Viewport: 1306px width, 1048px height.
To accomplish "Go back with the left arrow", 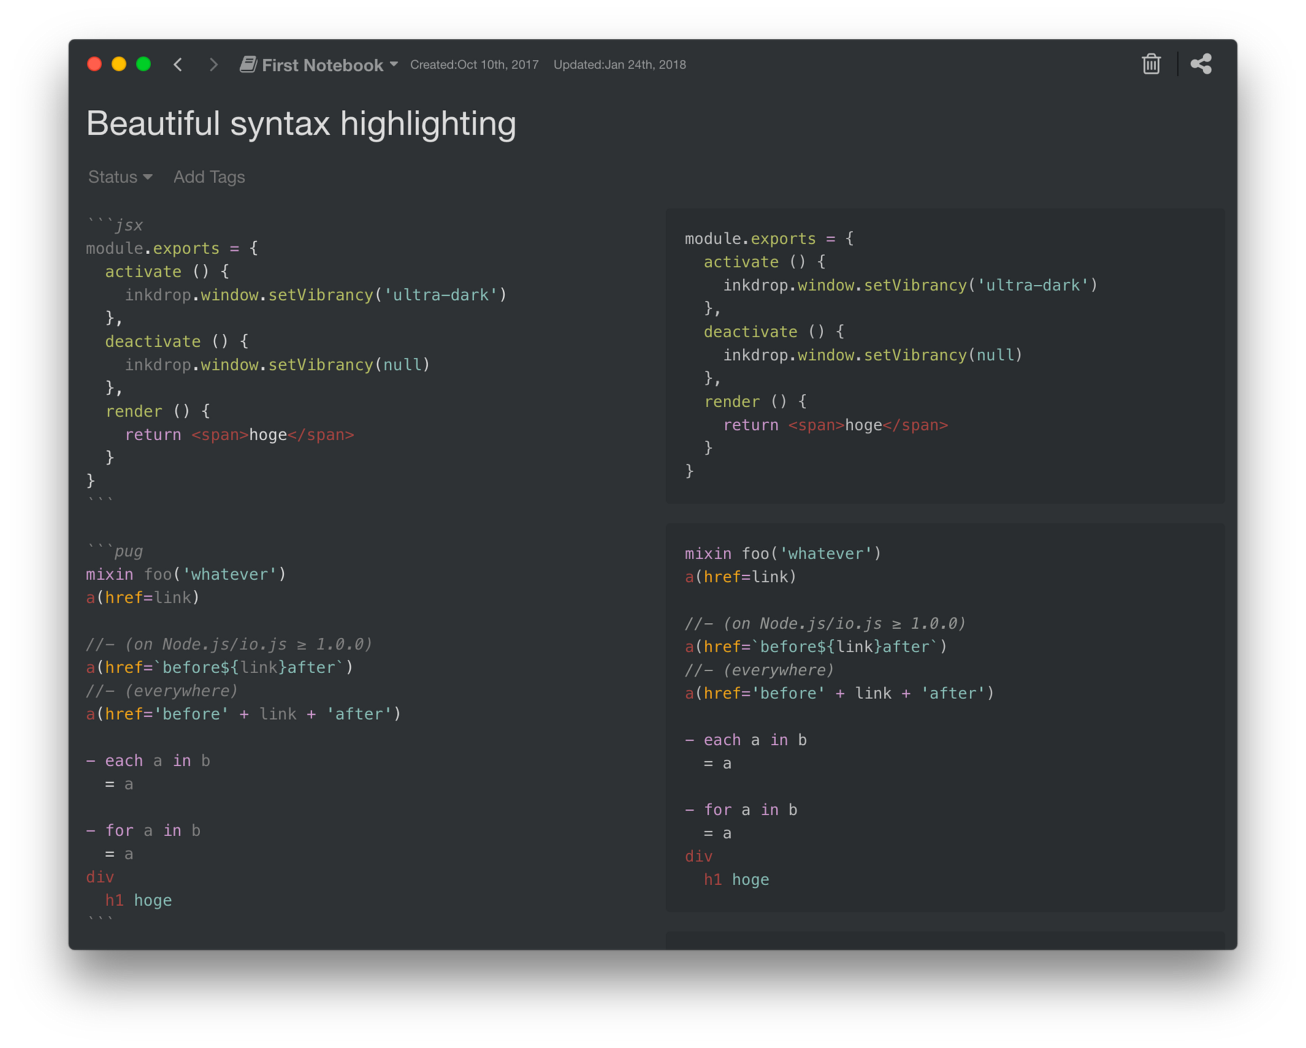I will pos(178,65).
